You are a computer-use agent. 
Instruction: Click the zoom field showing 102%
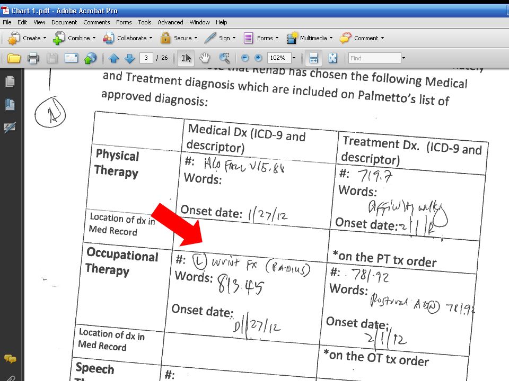pyautogui.click(x=279, y=58)
